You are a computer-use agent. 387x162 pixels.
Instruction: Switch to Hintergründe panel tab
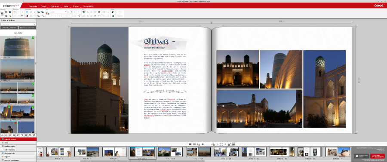[18, 153]
